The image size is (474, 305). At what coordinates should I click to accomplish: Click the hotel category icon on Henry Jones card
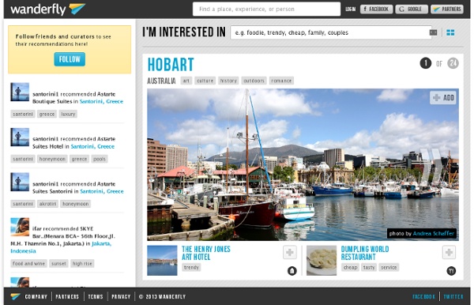coord(292,271)
